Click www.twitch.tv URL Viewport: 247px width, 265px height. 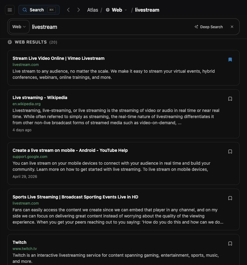click(x=24, y=249)
